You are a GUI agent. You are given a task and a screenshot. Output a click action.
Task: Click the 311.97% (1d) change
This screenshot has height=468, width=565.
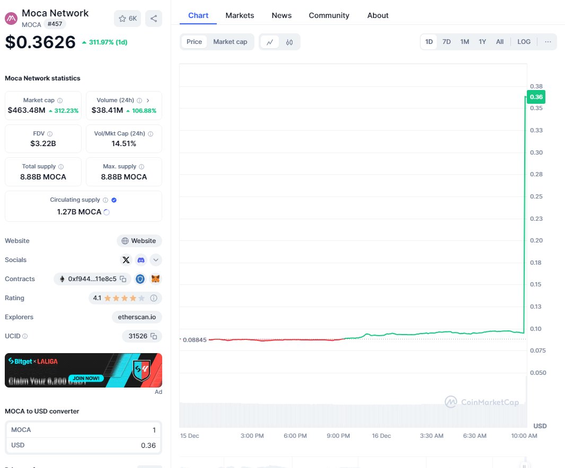(x=105, y=42)
